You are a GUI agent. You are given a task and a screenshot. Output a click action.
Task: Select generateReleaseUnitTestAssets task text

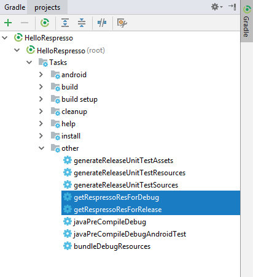123,161
